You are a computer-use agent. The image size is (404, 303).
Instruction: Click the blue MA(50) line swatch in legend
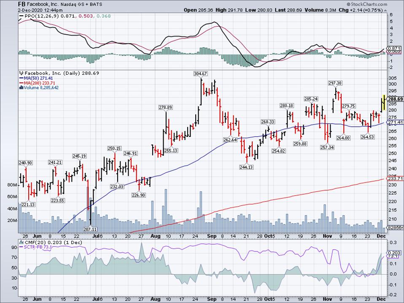coord(21,78)
